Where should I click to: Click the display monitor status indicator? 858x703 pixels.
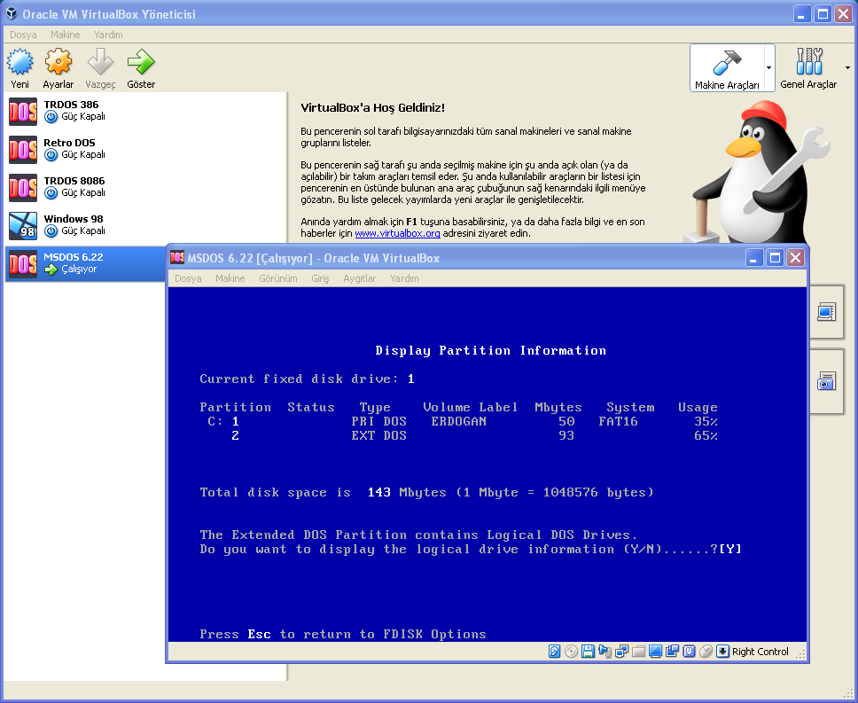click(656, 651)
